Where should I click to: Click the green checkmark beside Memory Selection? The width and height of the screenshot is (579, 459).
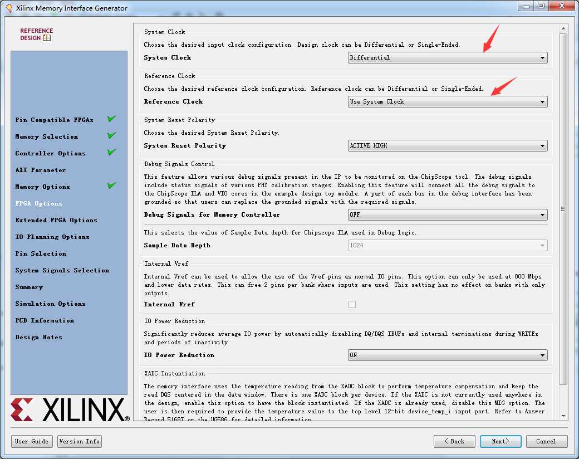[x=112, y=135]
